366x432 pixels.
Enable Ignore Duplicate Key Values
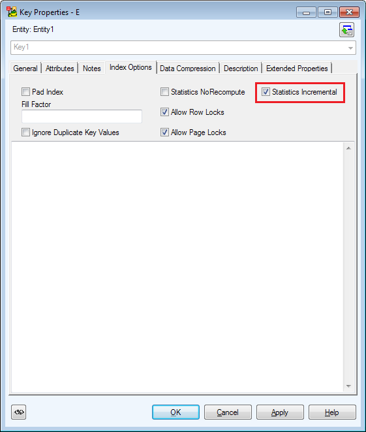click(25, 132)
